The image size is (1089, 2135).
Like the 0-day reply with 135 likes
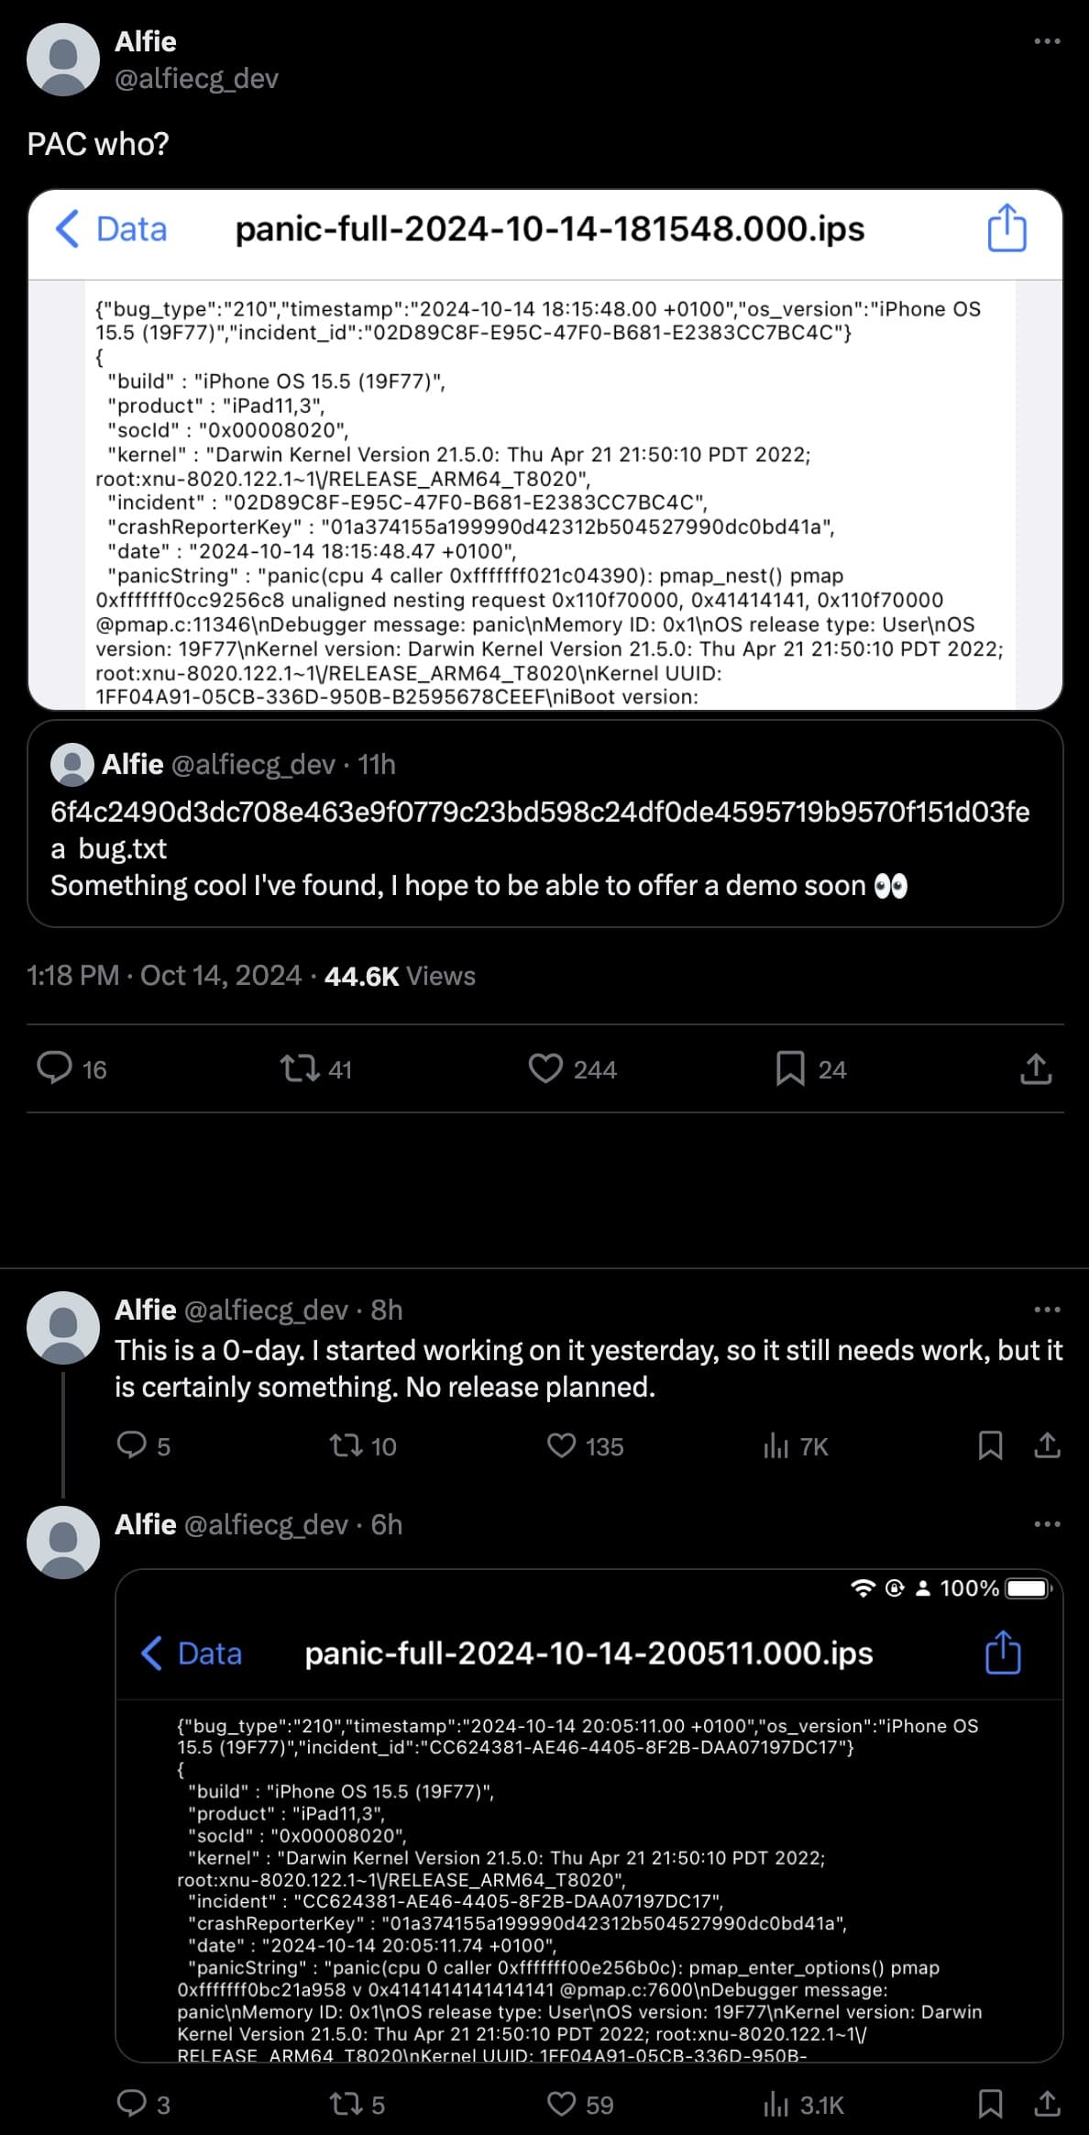coord(561,1446)
